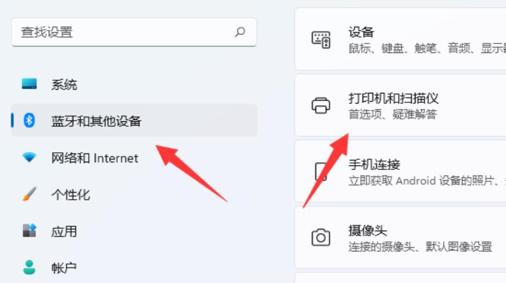Click the phone link icon
This screenshot has height=283, width=506.
coord(321,171)
